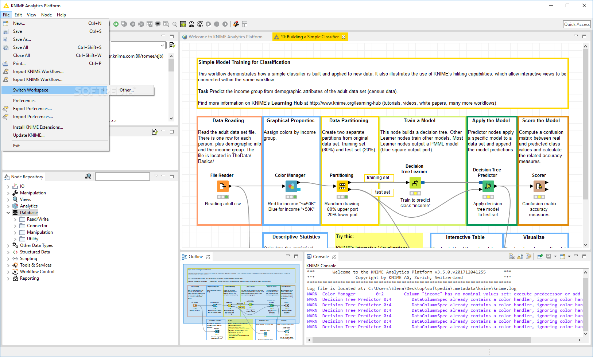The height and width of the screenshot is (357, 593).
Task: Click the open table view magnifier icon
Action: [x=166, y=24]
